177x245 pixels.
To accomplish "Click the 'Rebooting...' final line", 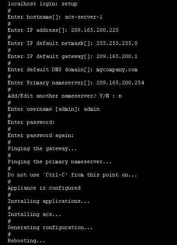I will 26,240.
